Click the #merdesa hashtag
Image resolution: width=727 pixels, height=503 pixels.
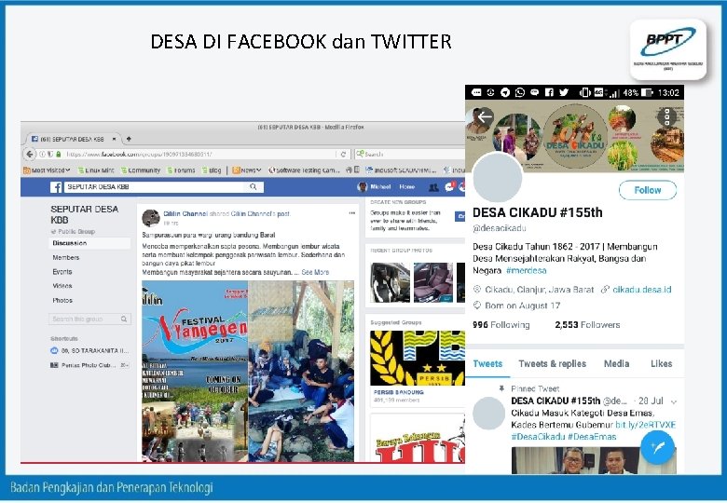click(x=527, y=270)
